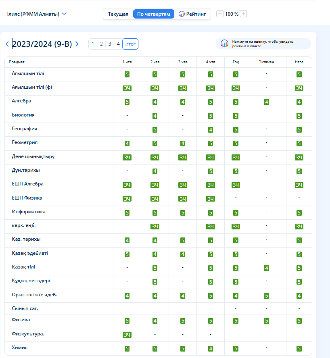Click the итог summary button
Image resolution: width=330 pixels, height=358 pixels.
click(130, 44)
